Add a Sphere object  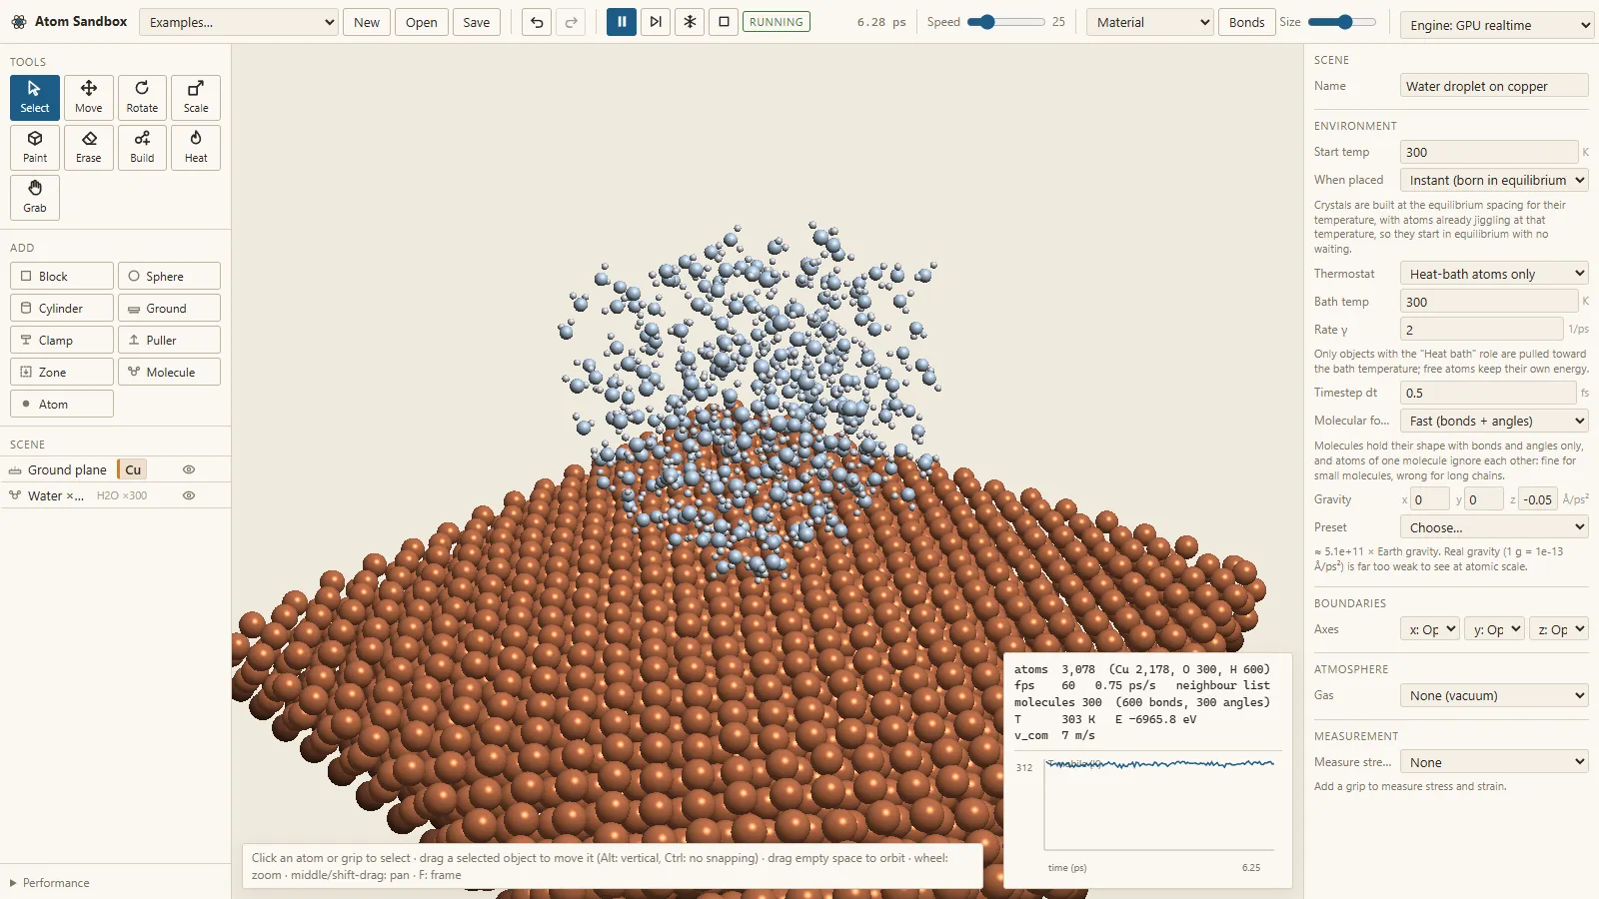click(x=169, y=276)
